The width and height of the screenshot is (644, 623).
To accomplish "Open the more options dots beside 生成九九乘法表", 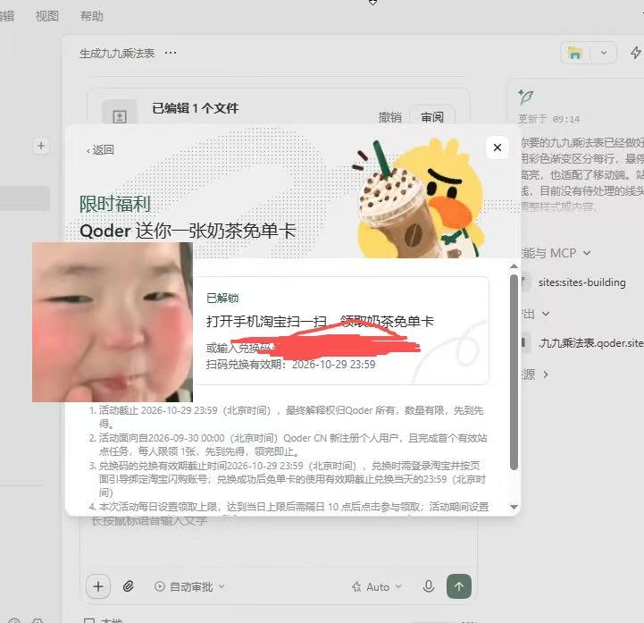I will coord(171,53).
